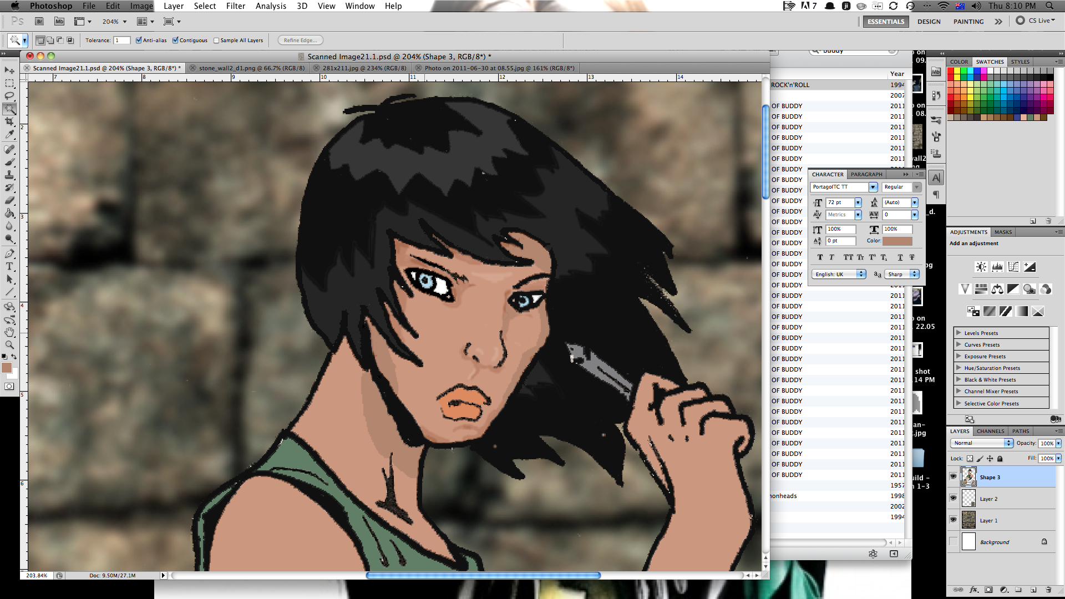Add a Curves adjustment
The height and width of the screenshot is (599, 1065).
1013,267
